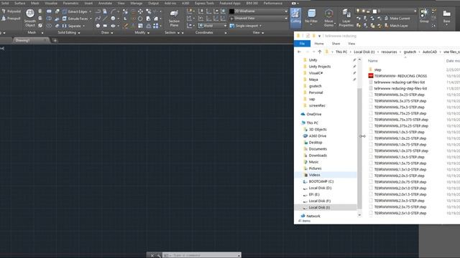Select Network in navigation pane
The width and height of the screenshot is (460, 258).
coord(313,216)
